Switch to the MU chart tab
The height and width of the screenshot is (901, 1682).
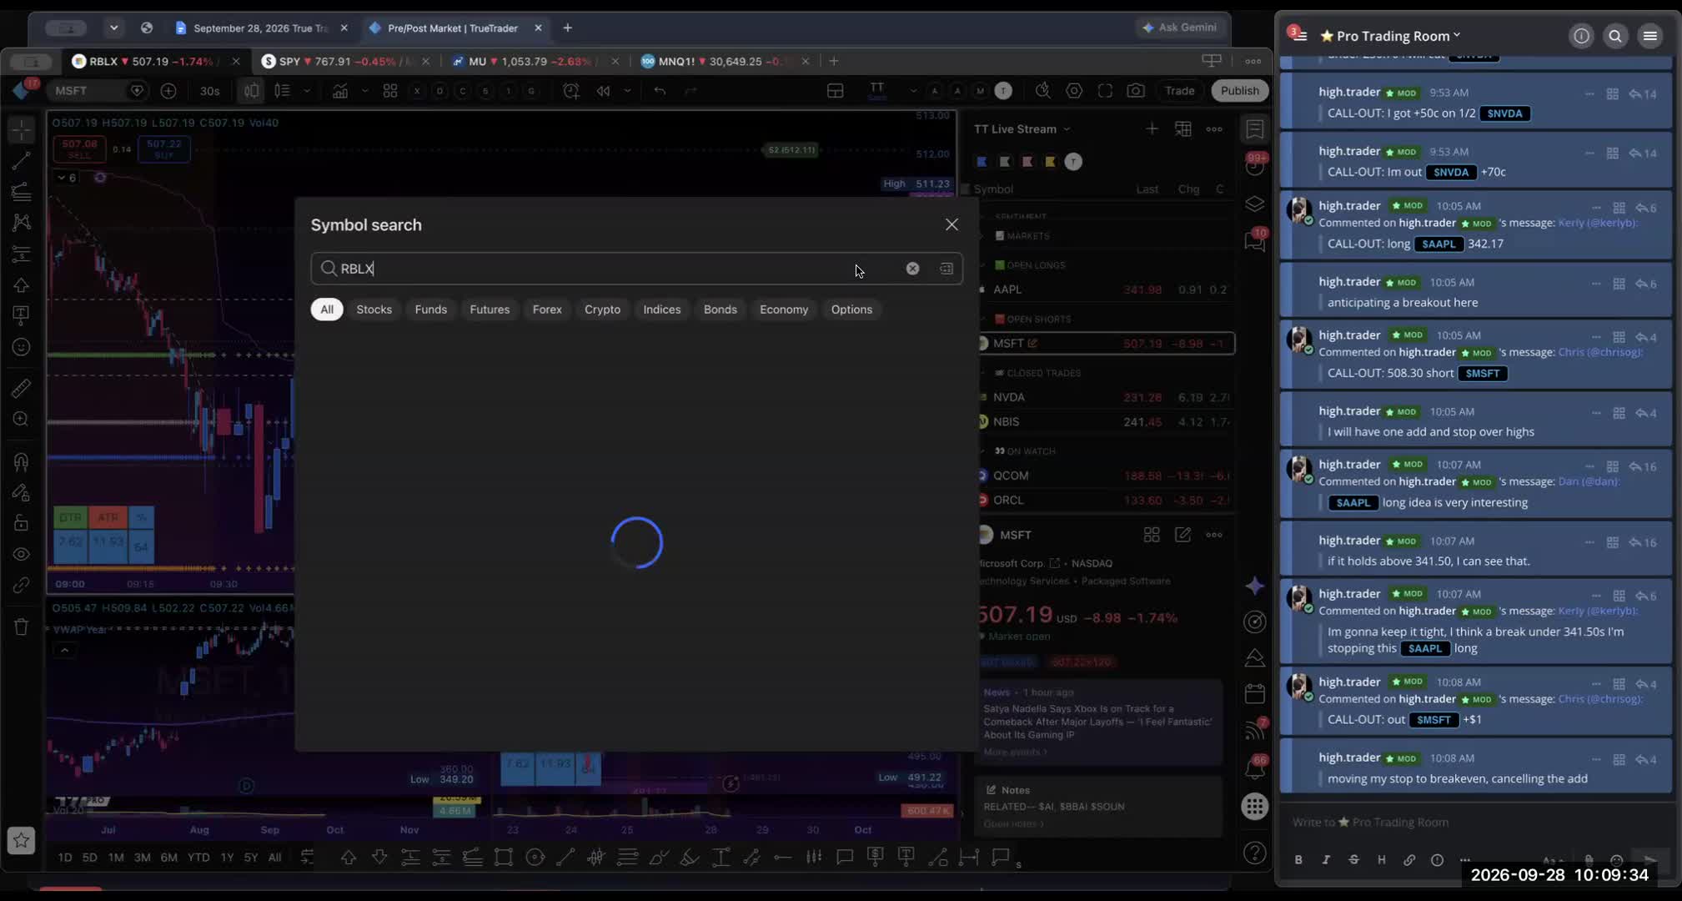coord(534,61)
